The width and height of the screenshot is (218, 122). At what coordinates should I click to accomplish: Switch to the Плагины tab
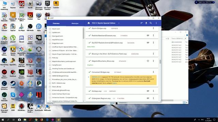click(56, 23)
